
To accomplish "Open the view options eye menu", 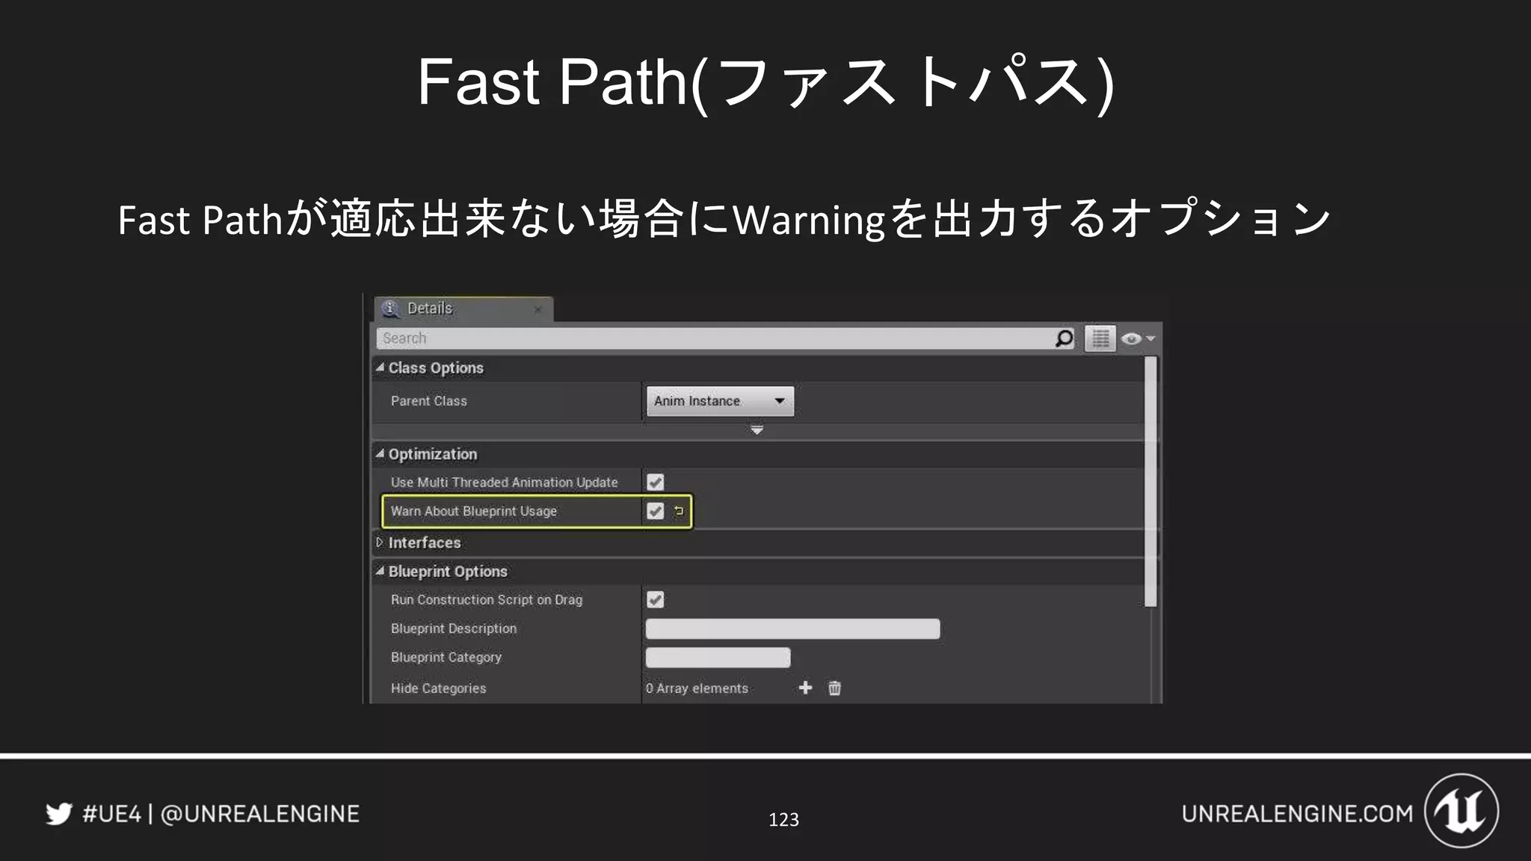I will coord(1138,339).
